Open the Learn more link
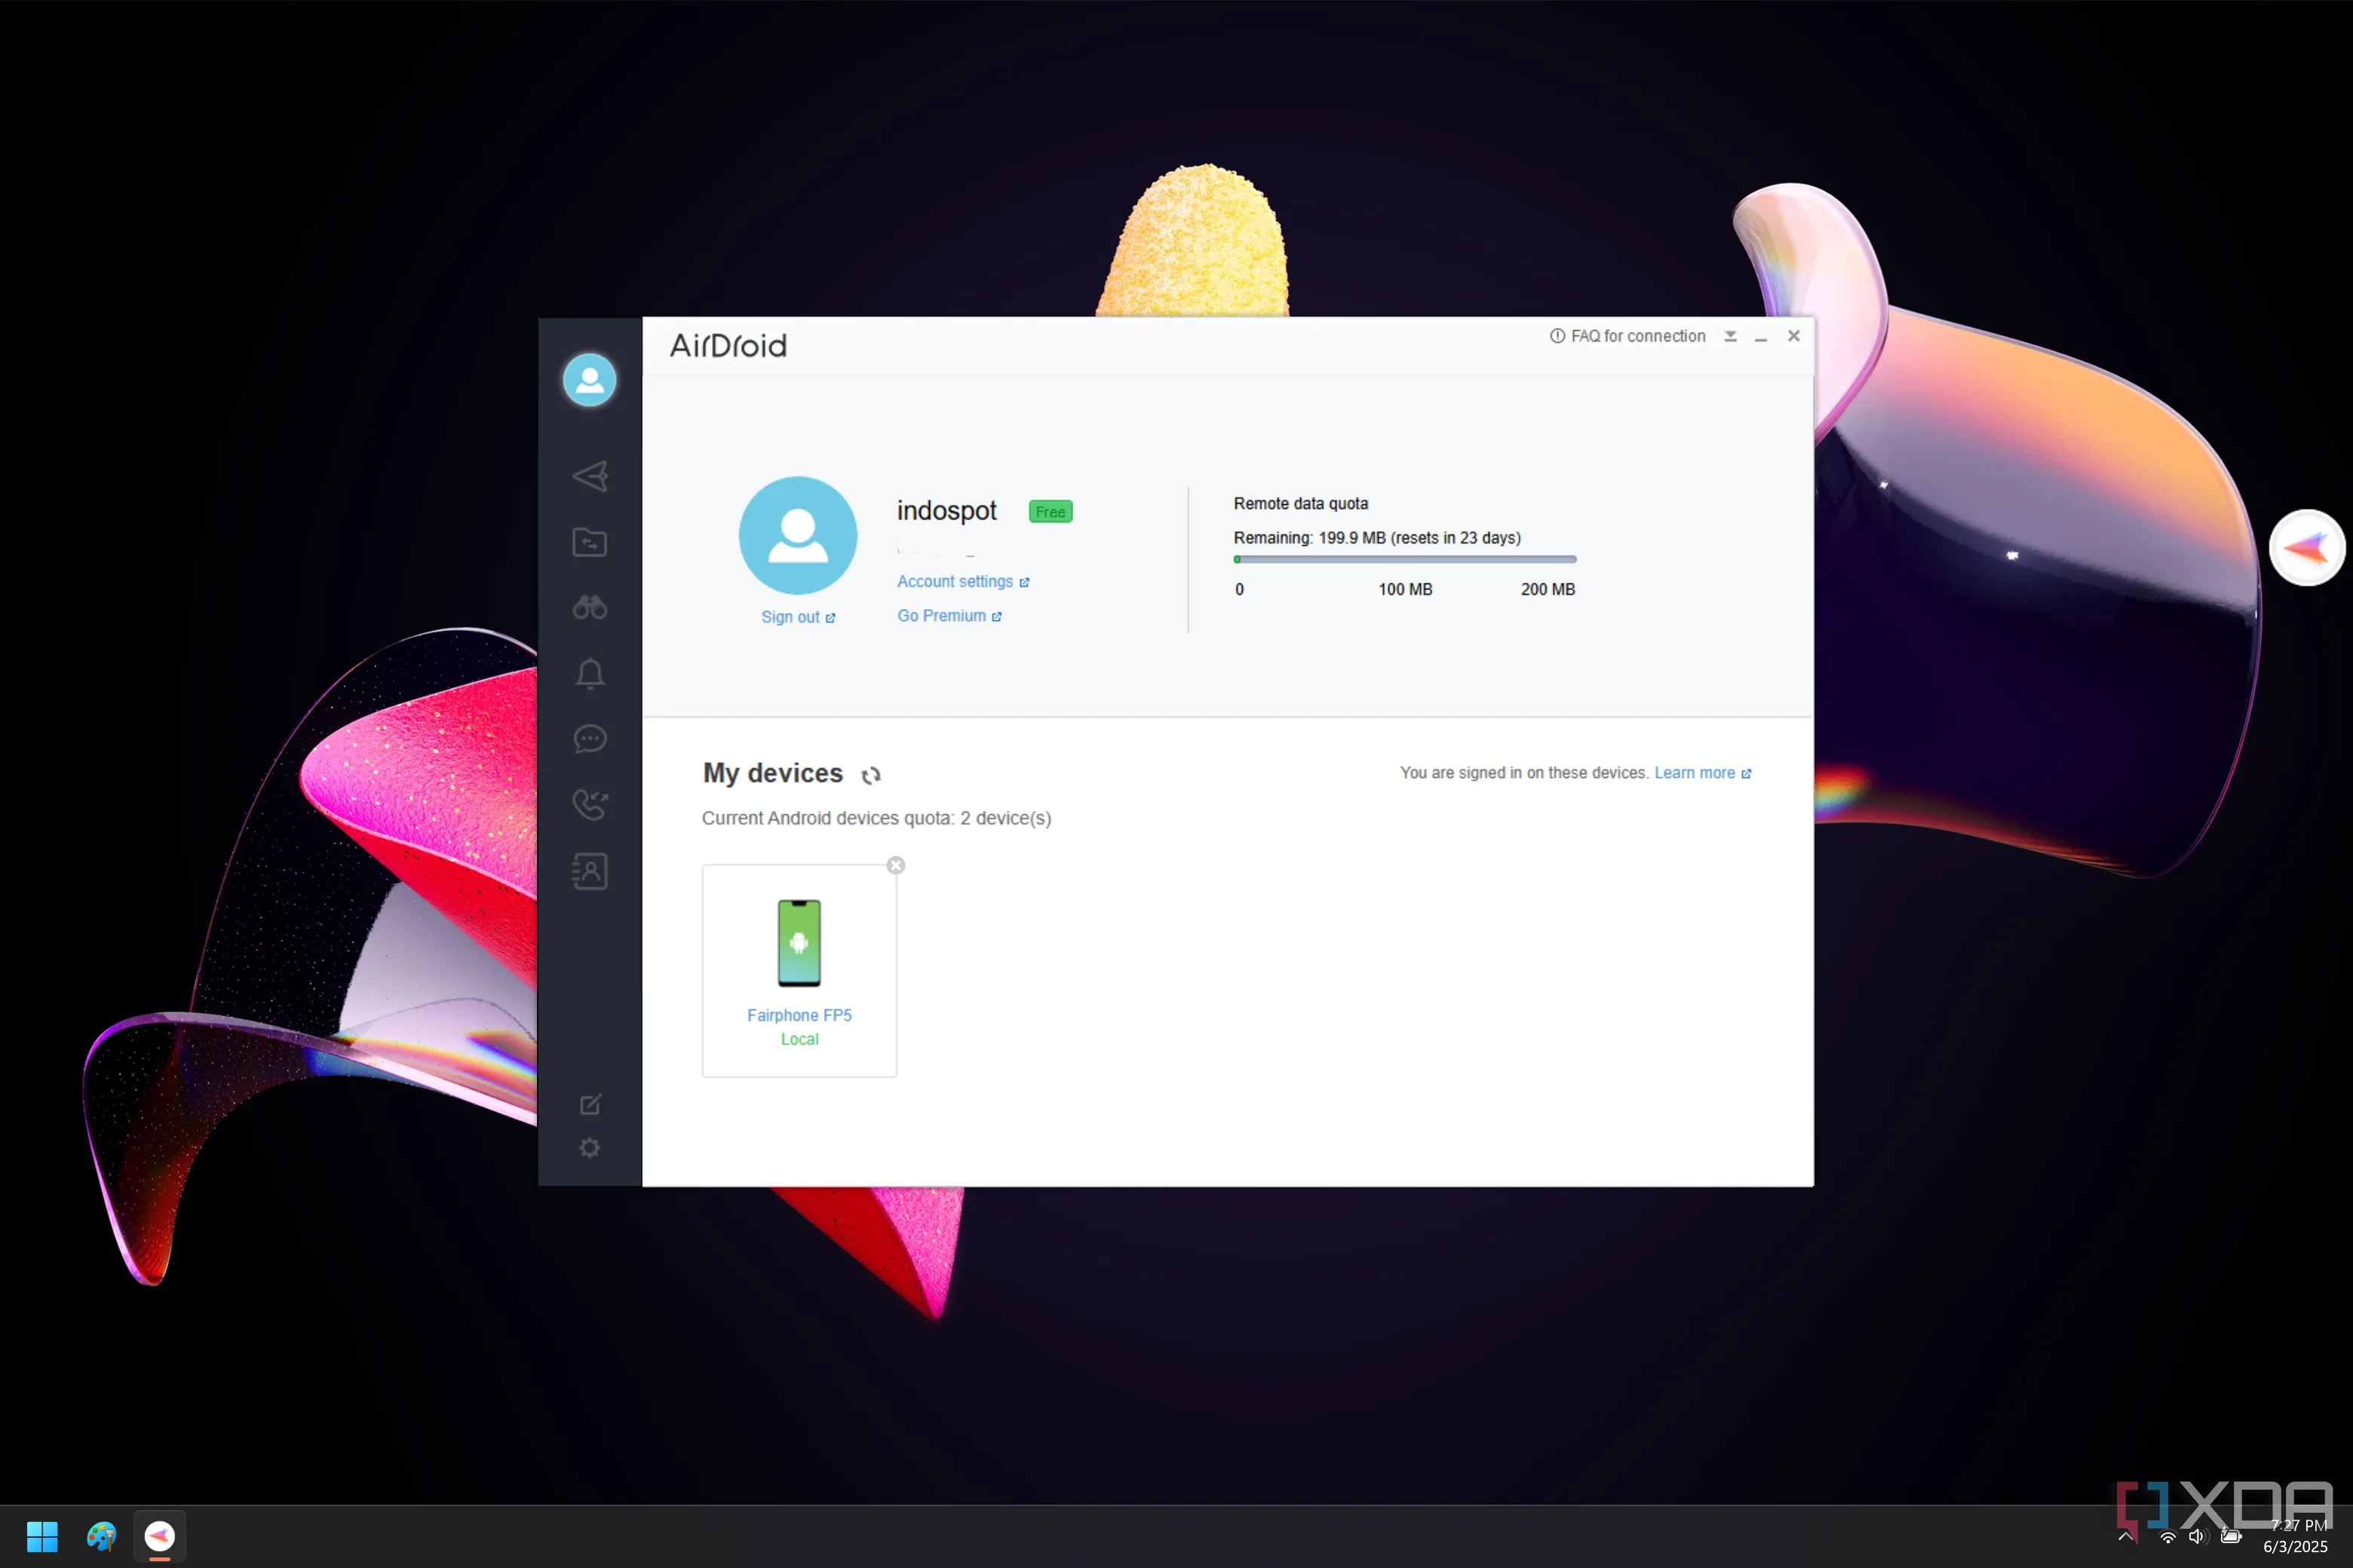Screen dimensions: 2353x1568 1703,773
